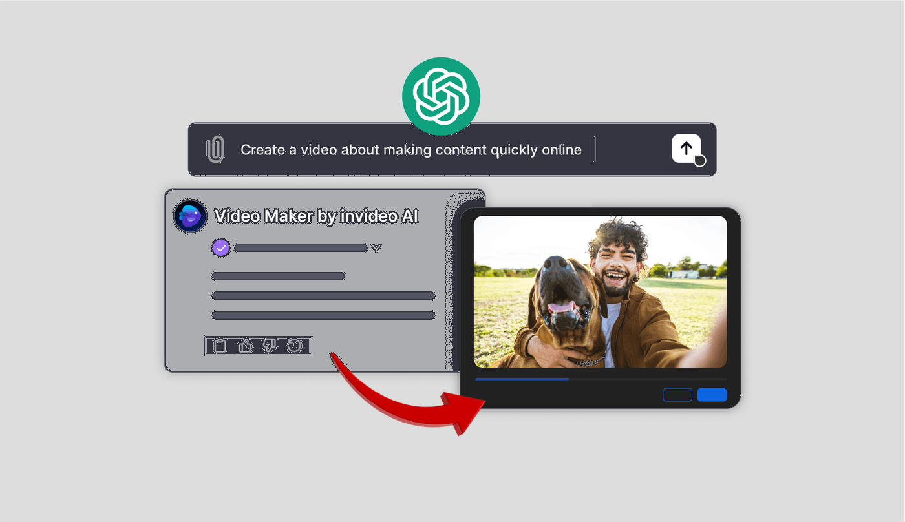This screenshot has height=522, width=905.
Task: Give the response a thumbs down
Action: tap(270, 346)
